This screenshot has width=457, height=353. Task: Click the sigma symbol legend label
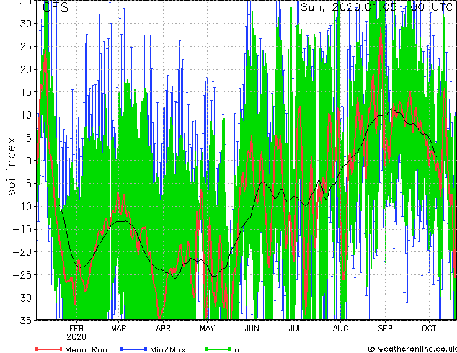(237, 350)
